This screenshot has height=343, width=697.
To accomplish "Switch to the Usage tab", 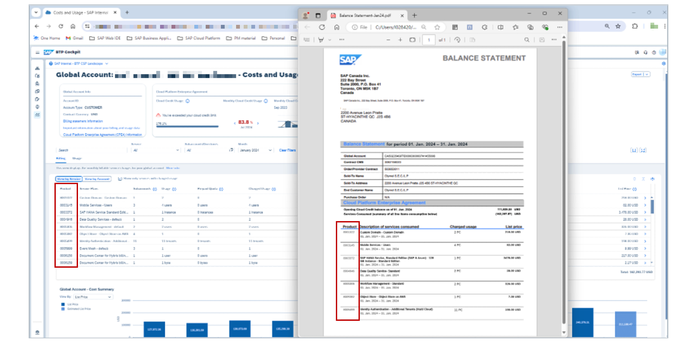I will tap(77, 158).
